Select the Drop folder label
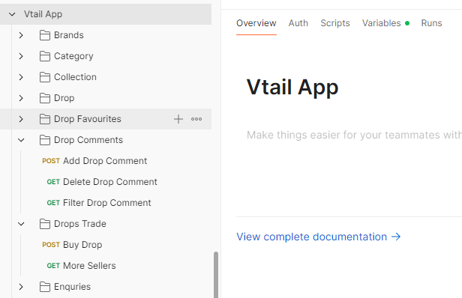462x298 pixels. point(64,98)
